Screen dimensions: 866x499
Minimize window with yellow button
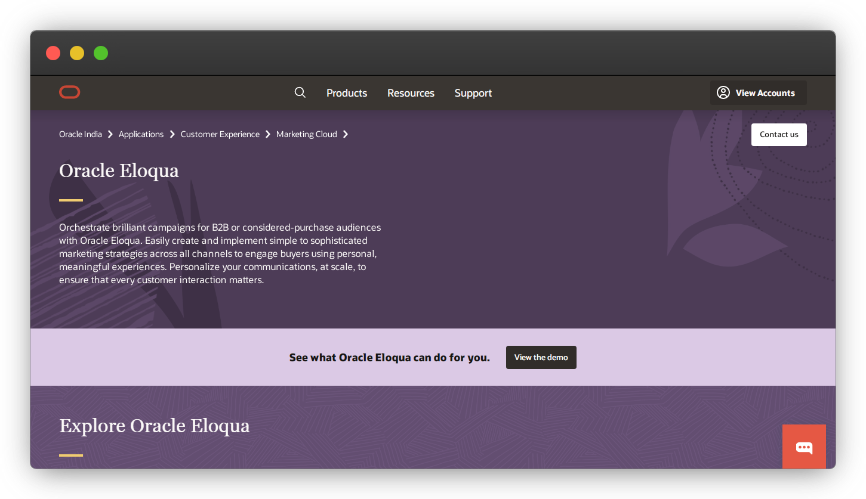coord(77,53)
